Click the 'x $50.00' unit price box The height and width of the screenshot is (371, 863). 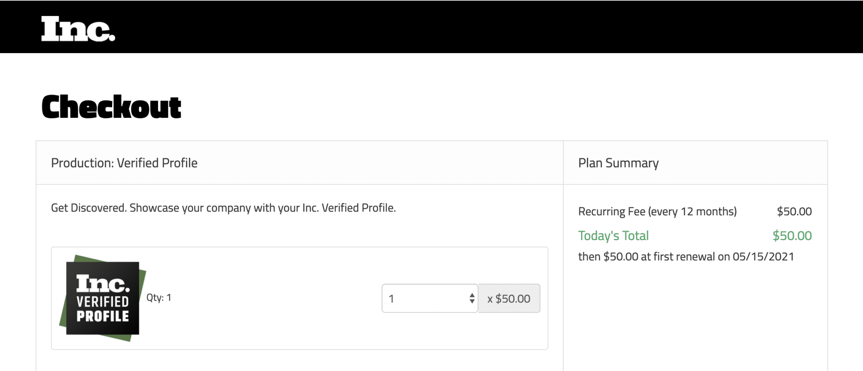[509, 299]
